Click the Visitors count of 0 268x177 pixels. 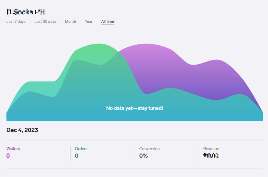8,155
